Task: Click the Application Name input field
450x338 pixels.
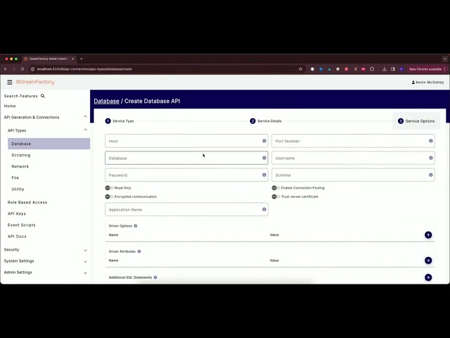Action: [x=186, y=209]
